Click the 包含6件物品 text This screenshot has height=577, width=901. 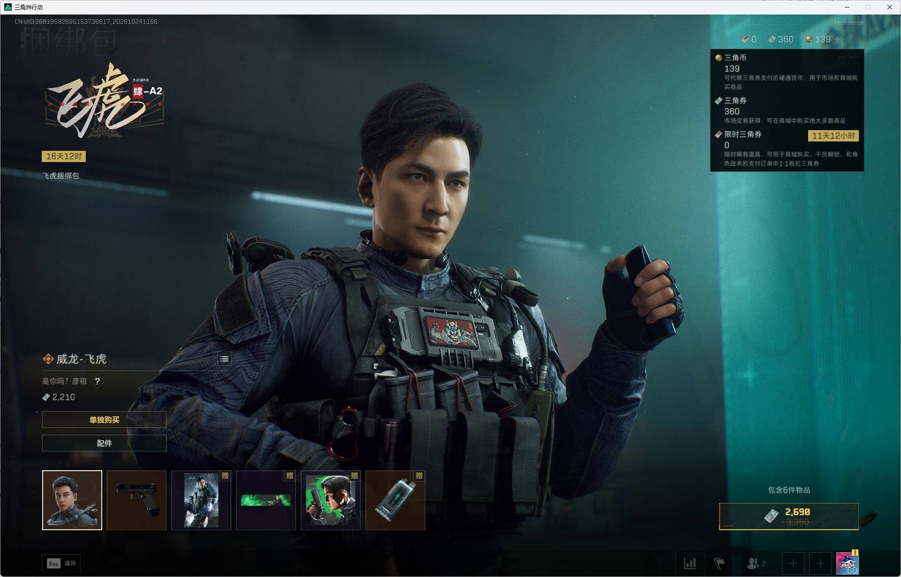point(789,490)
